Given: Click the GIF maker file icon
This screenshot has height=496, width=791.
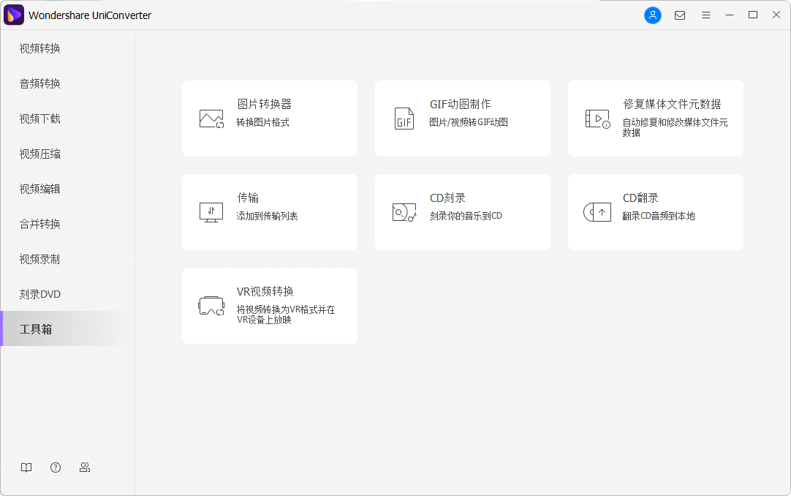Looking at the screenshot, I should tap(404, 119).
